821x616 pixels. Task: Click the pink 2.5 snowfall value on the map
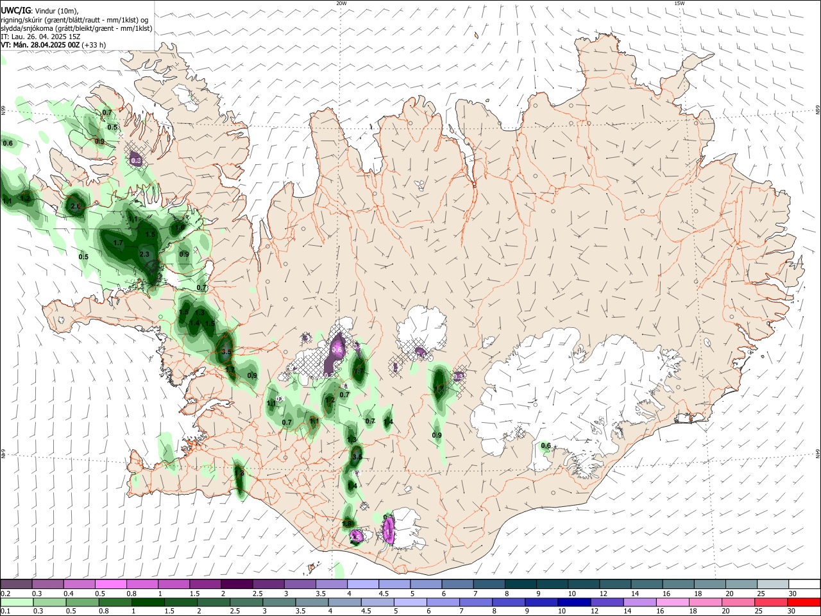tap(355, 536)
